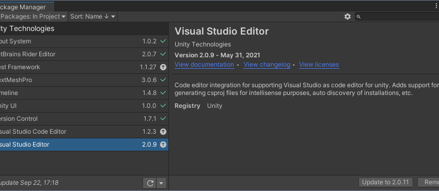The width and height of the screenshot is (439, 191).
Task: Click the Test Framework update-available arrow icon
Action: point(163,67)
